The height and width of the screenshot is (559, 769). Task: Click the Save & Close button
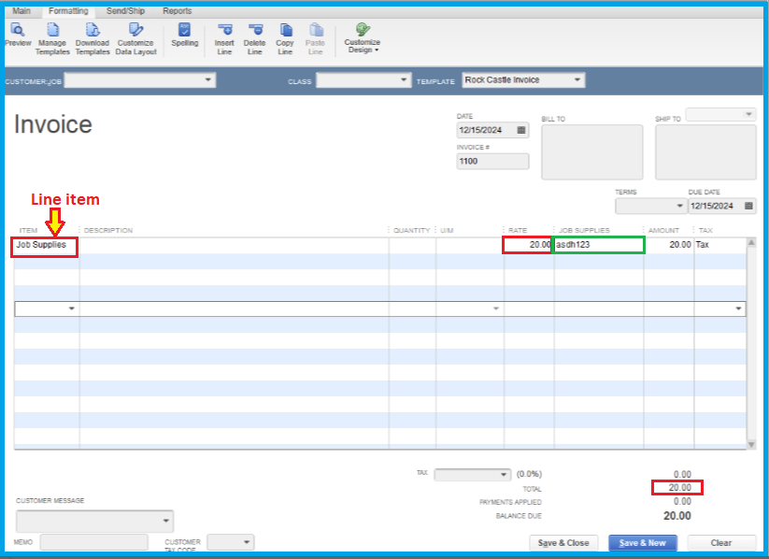[x=563, y=543]
